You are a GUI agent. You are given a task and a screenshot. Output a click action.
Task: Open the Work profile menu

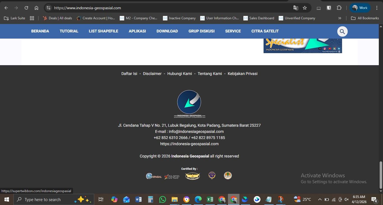pyautogui.click(x=360, y=8)
